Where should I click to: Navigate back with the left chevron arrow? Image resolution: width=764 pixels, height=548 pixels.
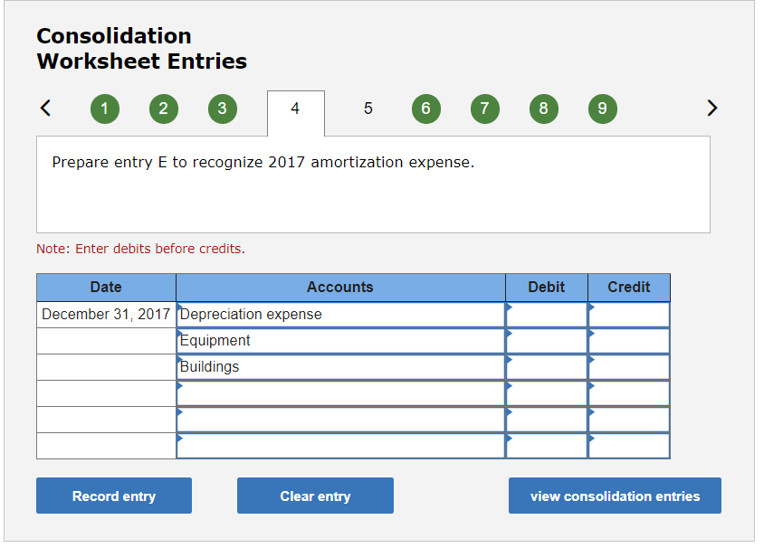[45, 108]
